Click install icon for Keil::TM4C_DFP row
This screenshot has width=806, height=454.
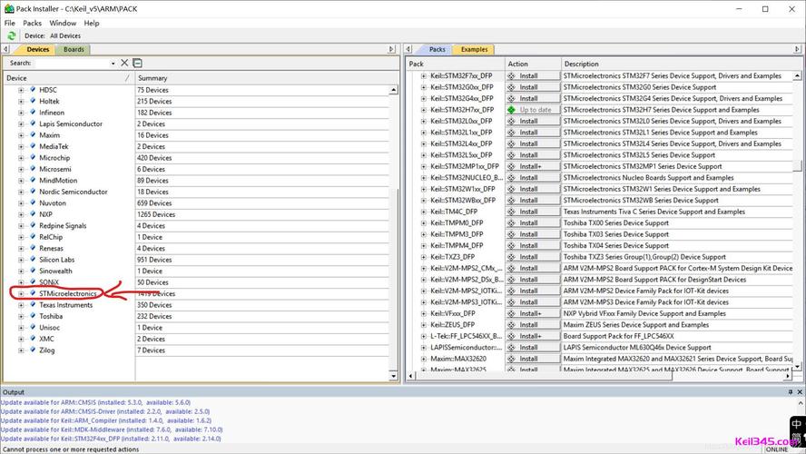click(511, 212)
